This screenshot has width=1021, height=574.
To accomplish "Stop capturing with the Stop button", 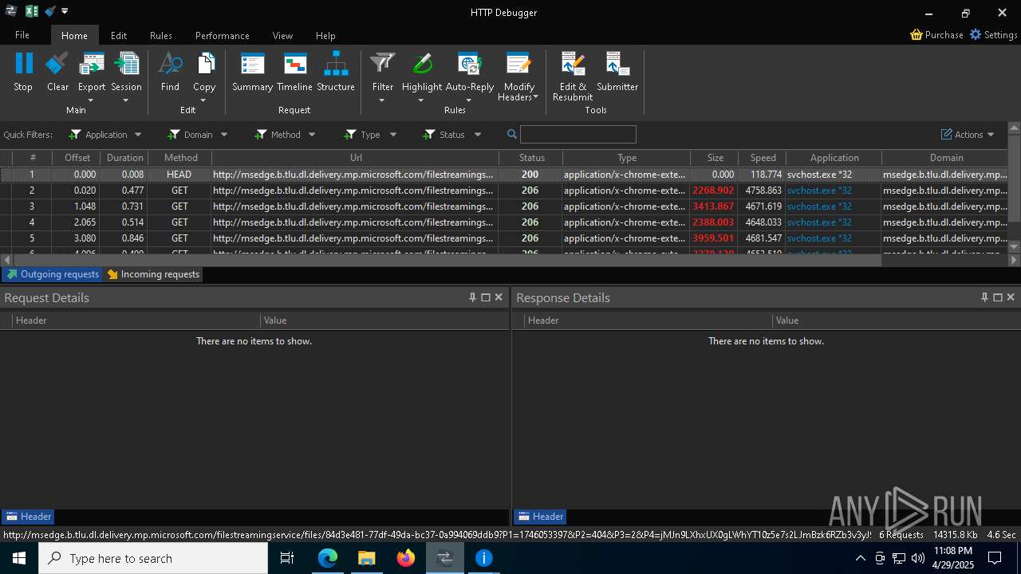I will [23, 72].
